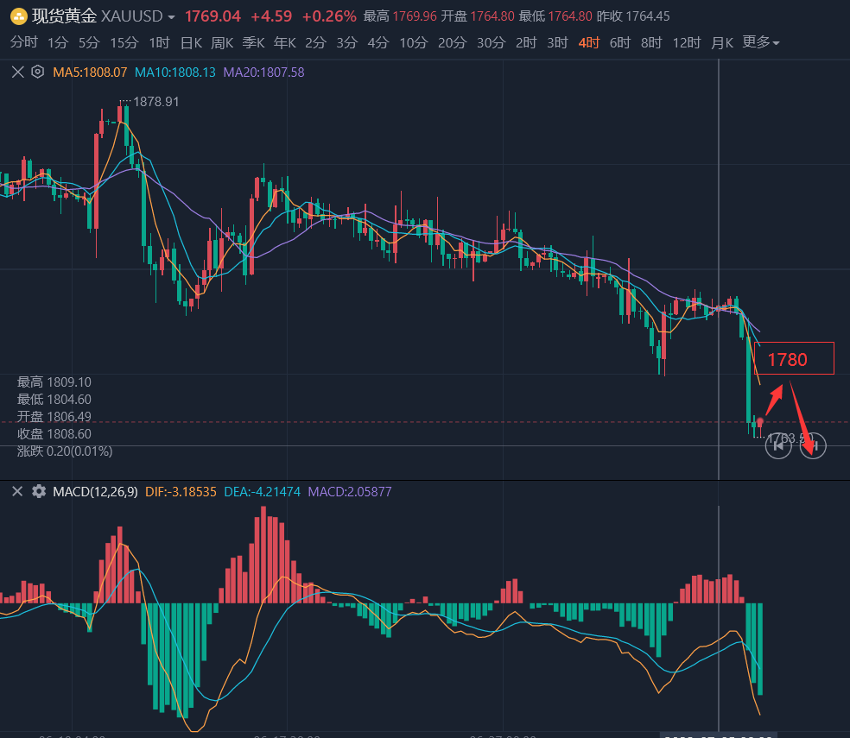Select the 周K weekly chart
The width and height of the screenshot is (850, 738).
coord(222,42)
